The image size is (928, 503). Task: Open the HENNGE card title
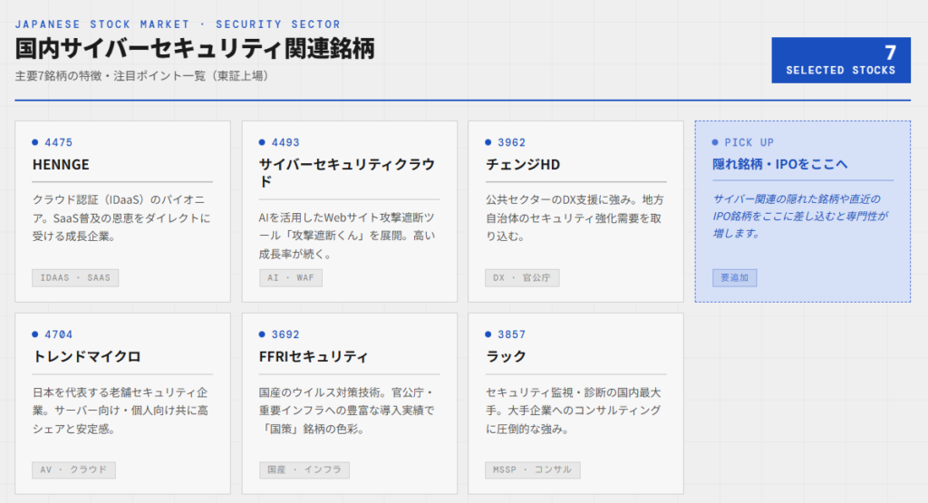click(x=61, y=165)
